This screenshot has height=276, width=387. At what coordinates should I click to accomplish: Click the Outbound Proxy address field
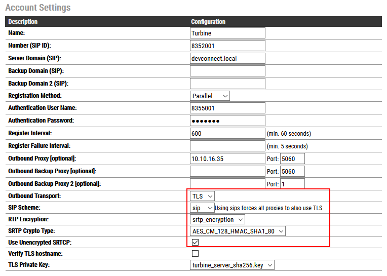(x=227, y=159)
